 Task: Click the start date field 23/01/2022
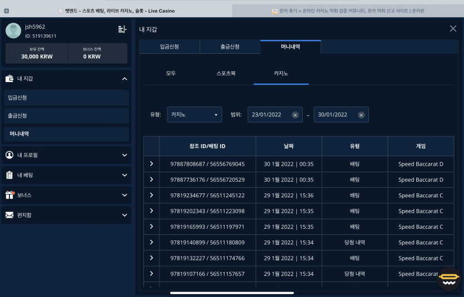click(275, 115)
